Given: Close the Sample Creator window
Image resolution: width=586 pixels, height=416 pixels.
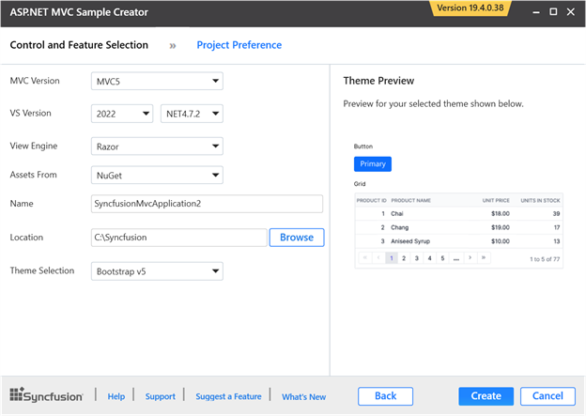Looking at the screenshot, I should (x=571, y=12).
